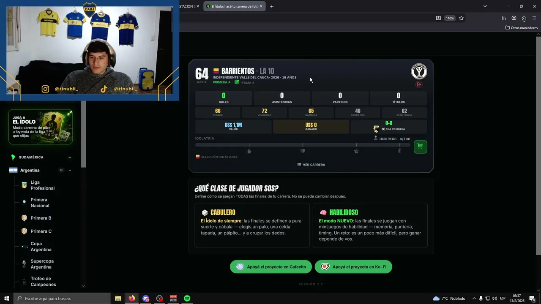Collapse the Argentina leagues list
541x304 pixels.
coord(70,170)
